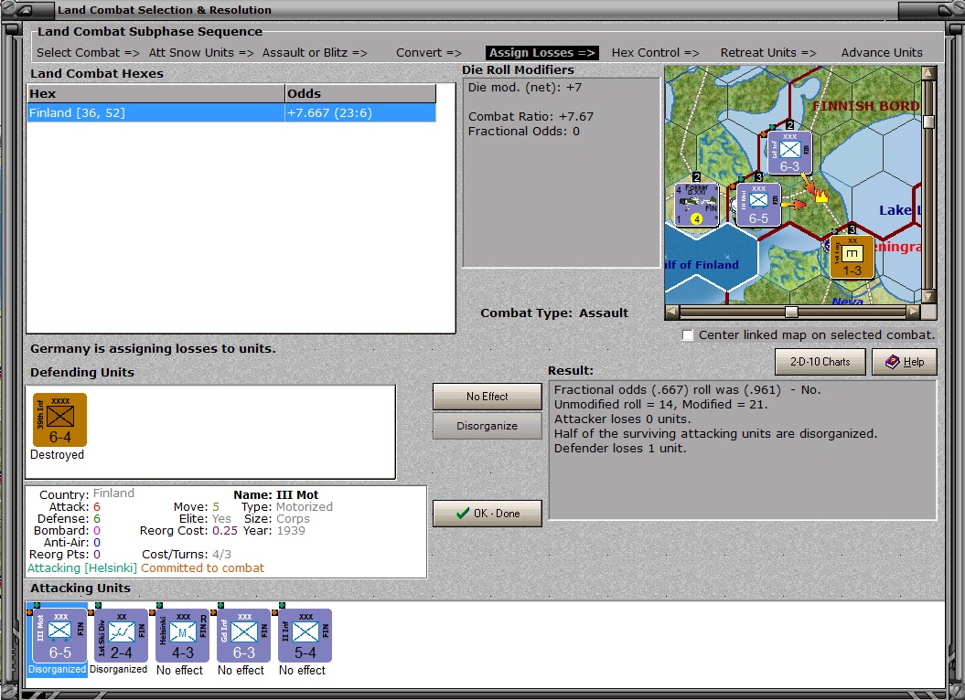Click the Disorganize button

pos(487,426)
